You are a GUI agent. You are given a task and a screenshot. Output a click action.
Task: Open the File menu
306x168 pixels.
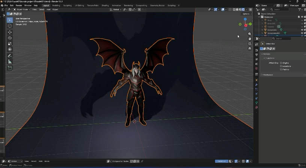click(6, 6)
